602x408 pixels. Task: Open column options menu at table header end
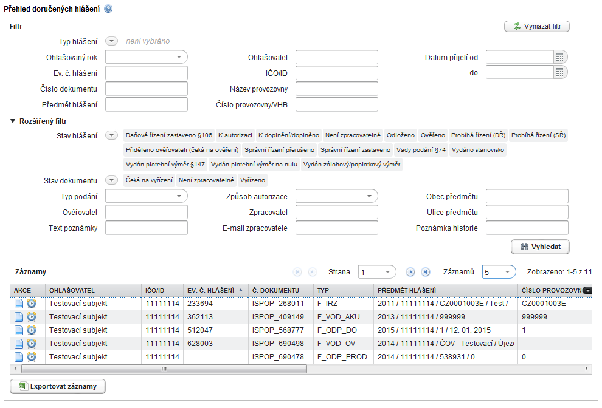[x=587, y=291]
